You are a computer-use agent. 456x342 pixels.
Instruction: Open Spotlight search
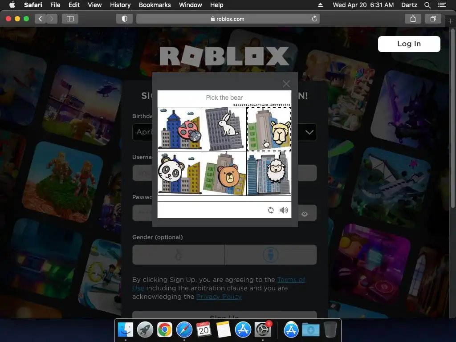click(x=427, y=5)
